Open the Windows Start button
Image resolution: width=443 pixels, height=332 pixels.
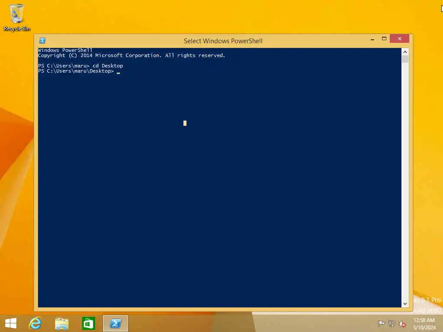[x=11, y=323]
